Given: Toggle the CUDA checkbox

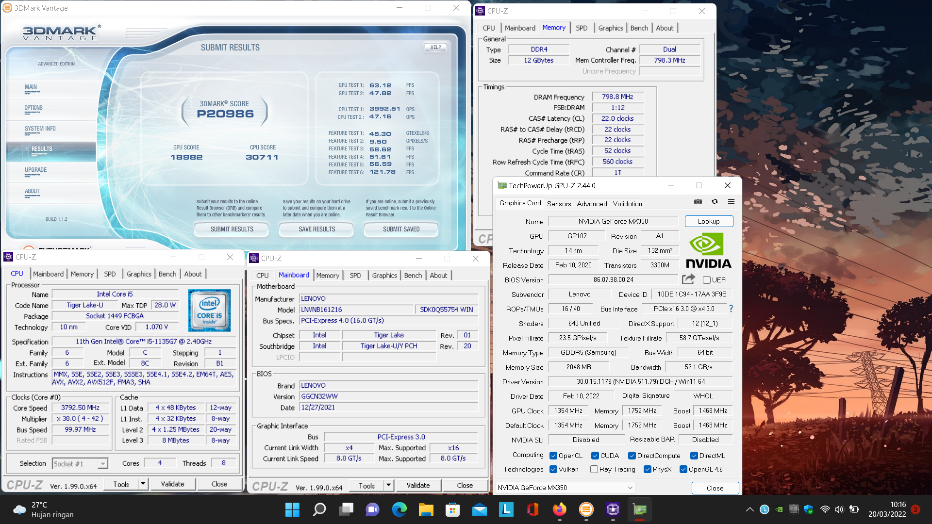Looking at the screenshot, I should coord(595,456).
